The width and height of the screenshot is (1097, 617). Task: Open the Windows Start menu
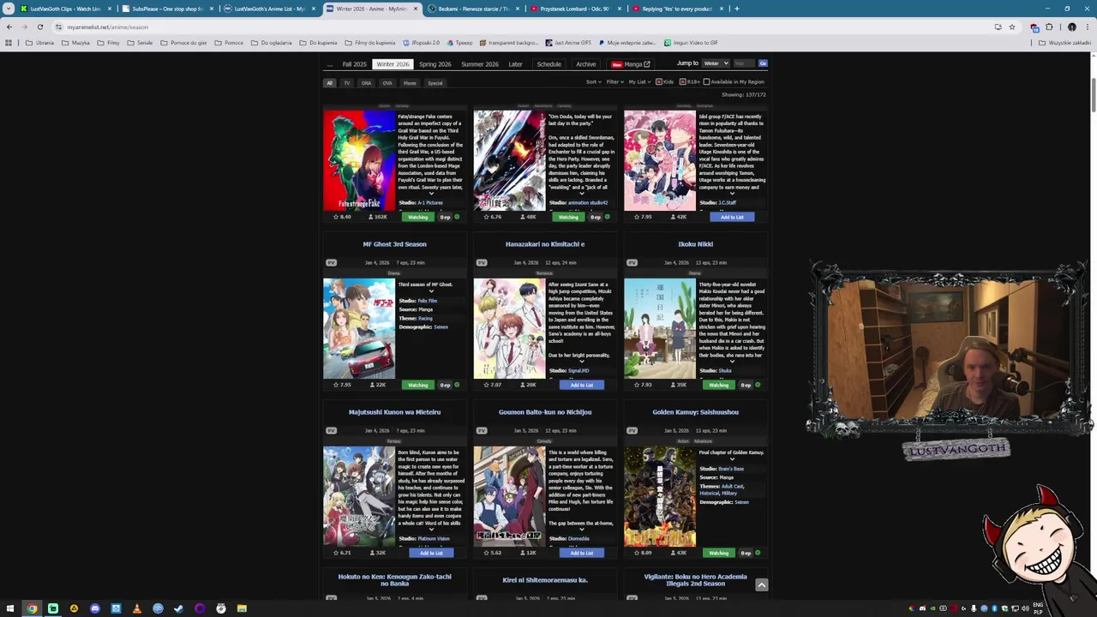10,608
